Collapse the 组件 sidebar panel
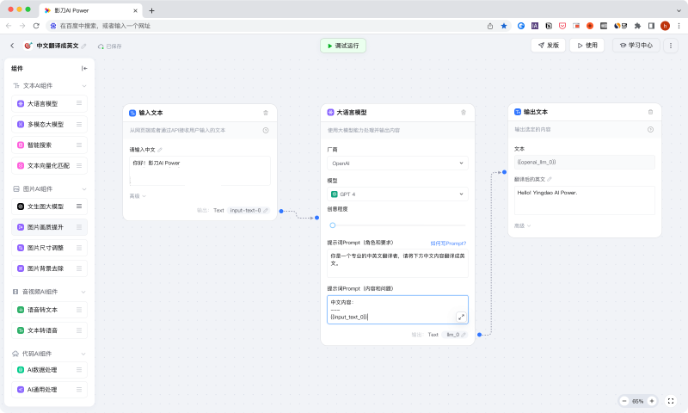This screenshot has height=413, width=688. [84, 68]
